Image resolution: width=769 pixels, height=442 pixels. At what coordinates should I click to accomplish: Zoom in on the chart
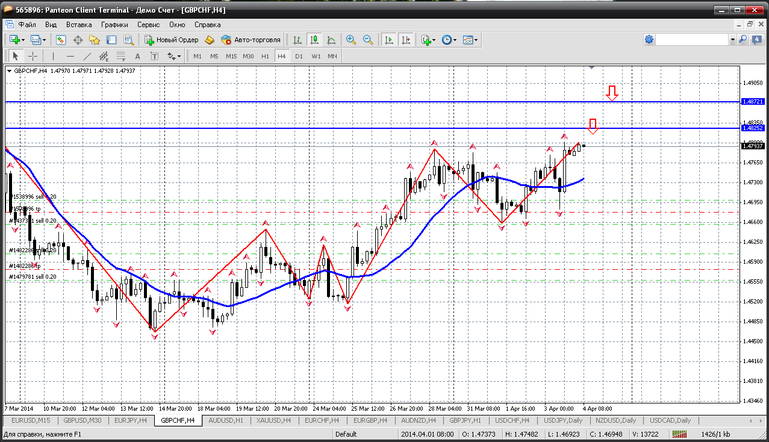[351, 40]
